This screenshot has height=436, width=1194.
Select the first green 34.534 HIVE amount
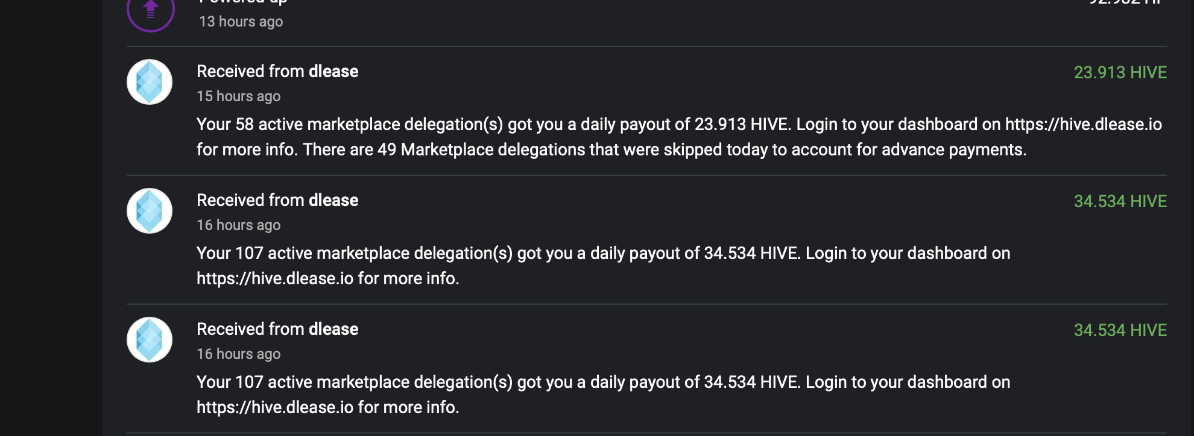(x=1120, y=202)
